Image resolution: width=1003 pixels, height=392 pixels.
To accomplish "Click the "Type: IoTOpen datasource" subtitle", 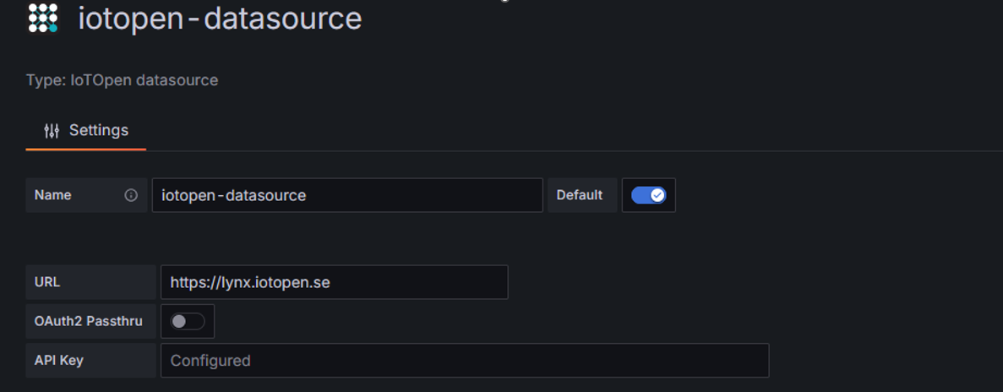I will (122, 80).
